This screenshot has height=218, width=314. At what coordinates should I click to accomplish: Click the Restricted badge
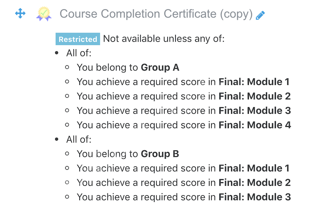pyautogui.click(x=78, y=39)
